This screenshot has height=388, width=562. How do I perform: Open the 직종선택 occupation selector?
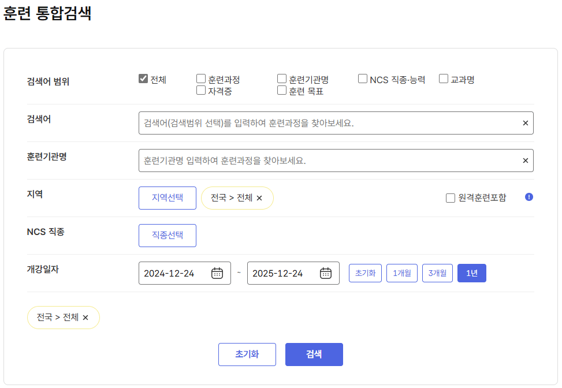(167, 235)
